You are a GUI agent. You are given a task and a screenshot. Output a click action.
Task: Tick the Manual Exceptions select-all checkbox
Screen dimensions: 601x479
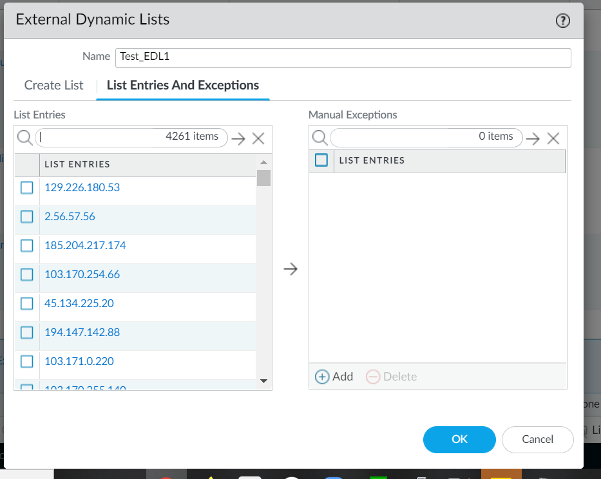tap(321, 160)
